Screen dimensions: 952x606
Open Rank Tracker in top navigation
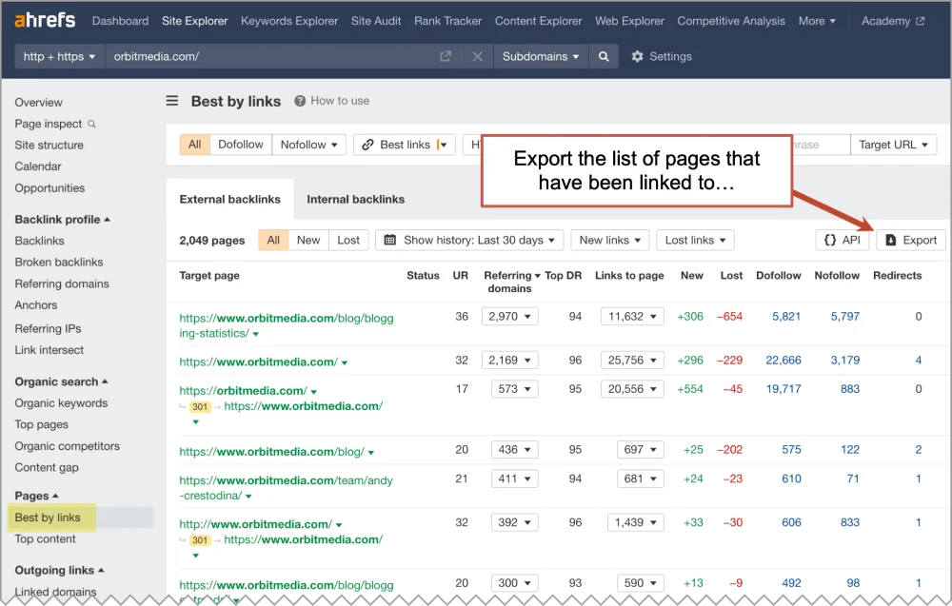448,21
